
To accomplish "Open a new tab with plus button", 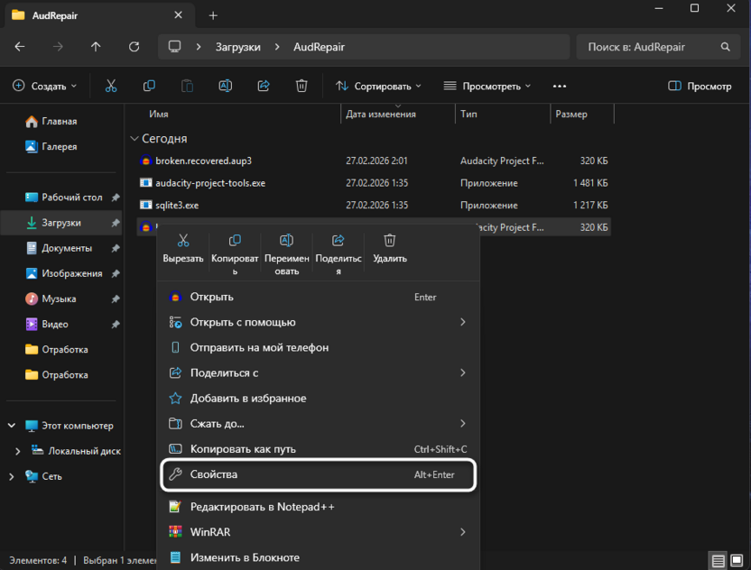I will click(213, 15).
